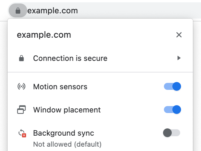Select the Window placement permission label

[x=67, y=110]
